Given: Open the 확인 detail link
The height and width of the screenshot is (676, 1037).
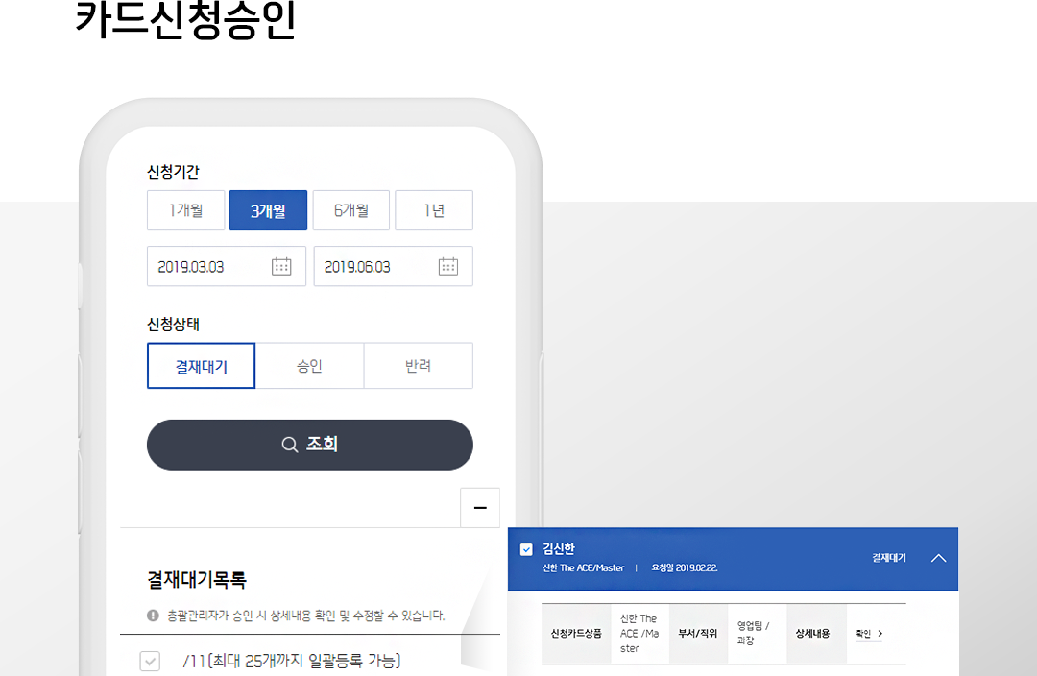Looking at the screenshot, I should [869, 634].
